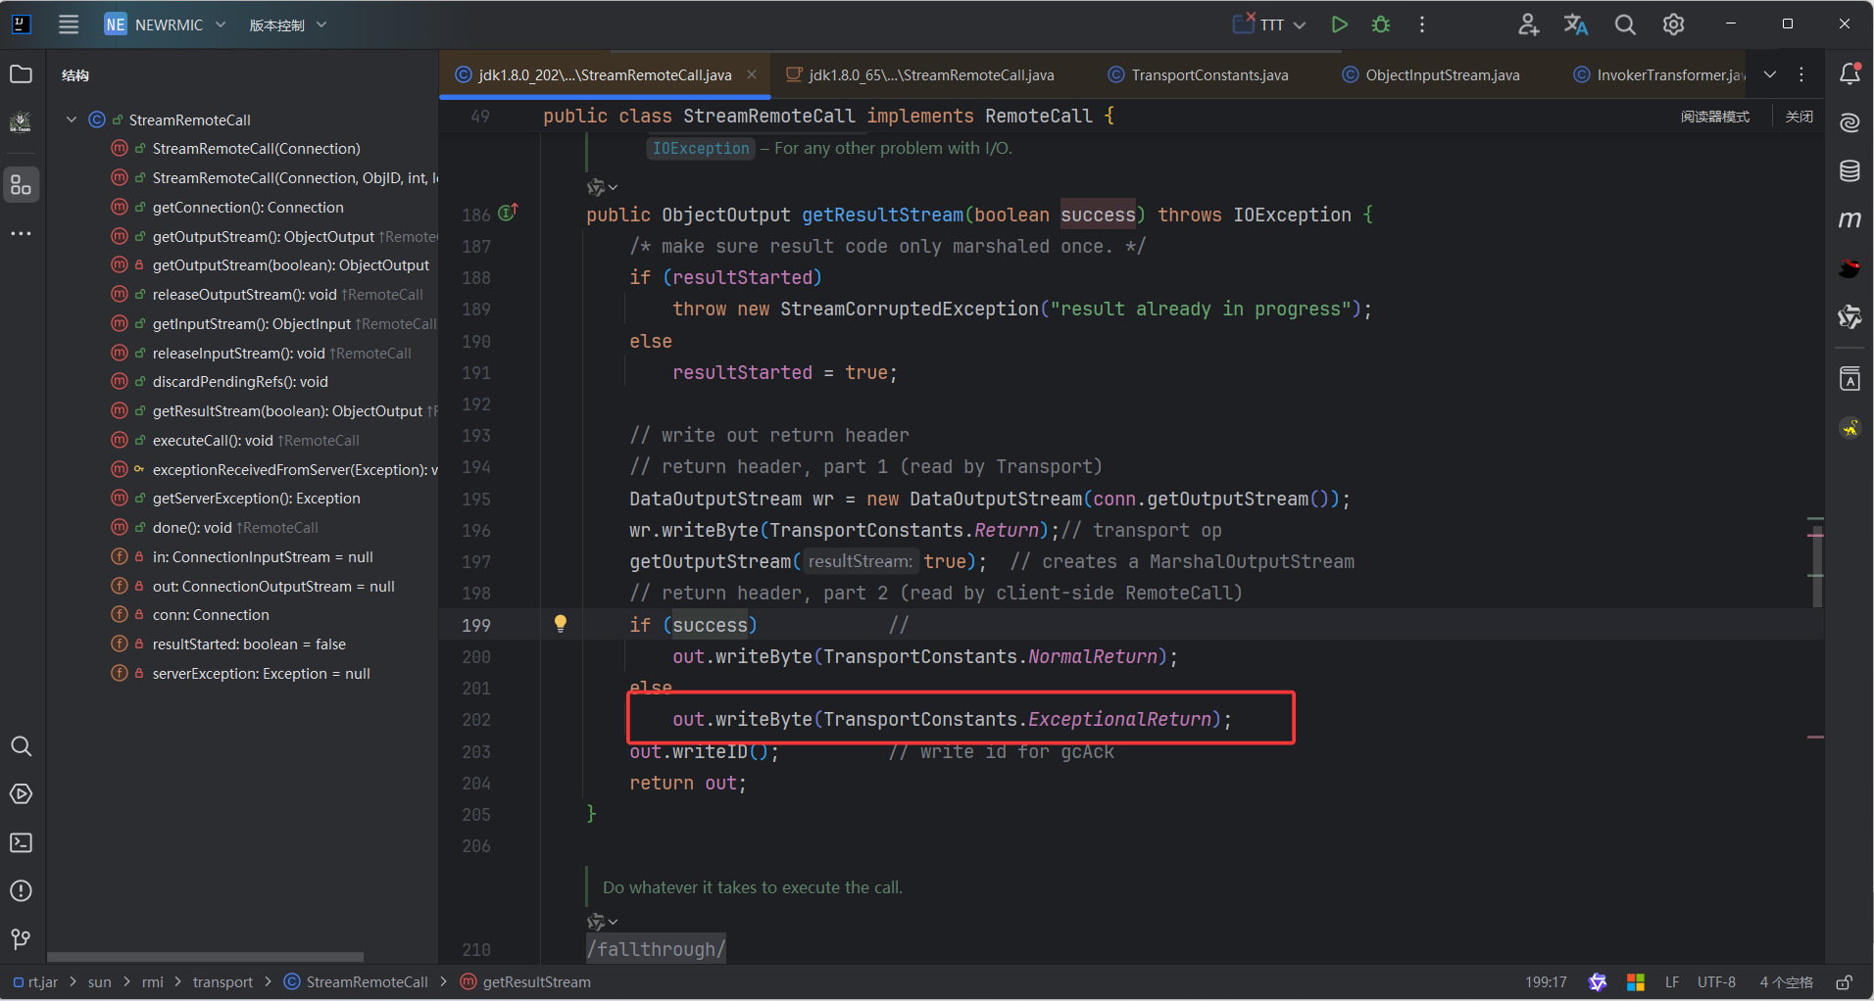Click the Windows logo status bar icon
Screen dimensions: 1874x1001
click(x=1636, y=982)
